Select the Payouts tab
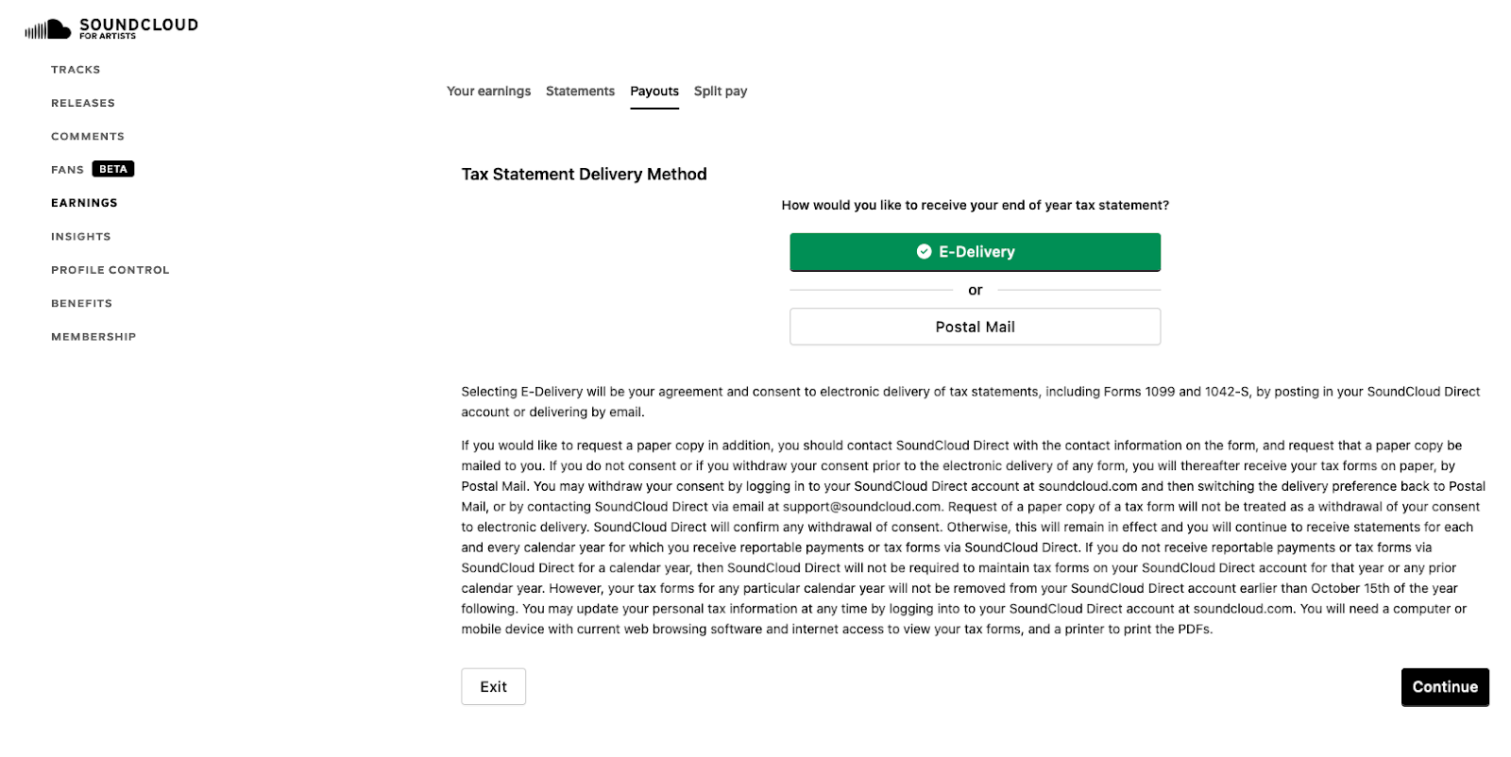Image resolution: width=1511 pixels, height=757 pixels. pyautogui.click(x=654, y=91)
